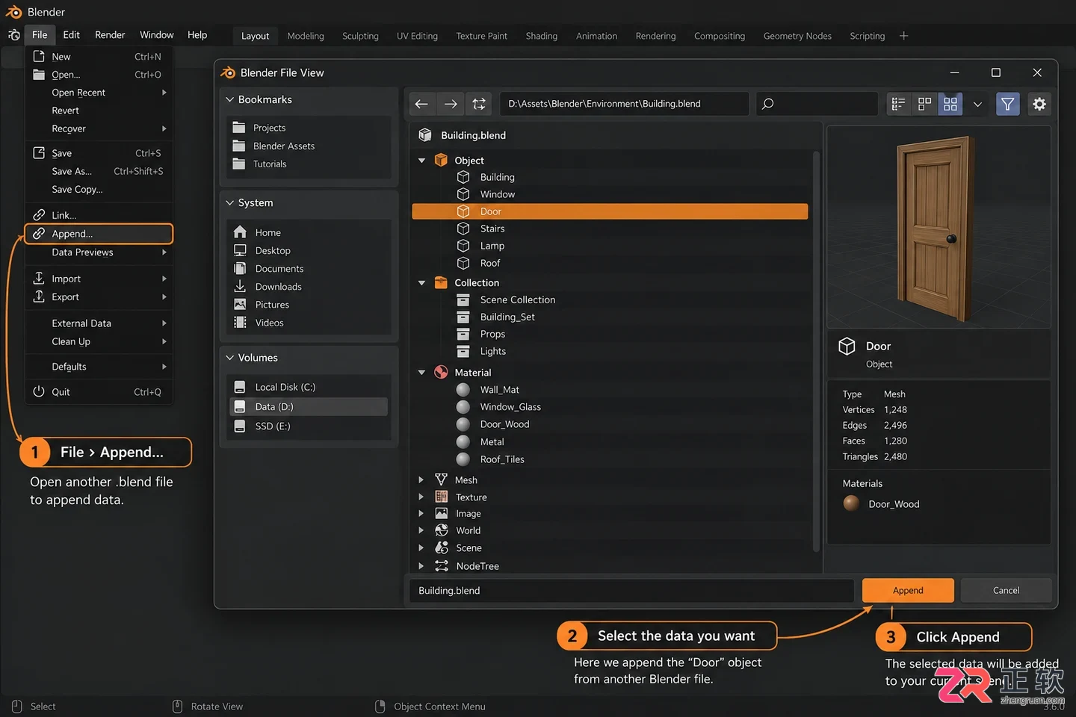Toggle the file filter funnel button

click(1008, 104)
